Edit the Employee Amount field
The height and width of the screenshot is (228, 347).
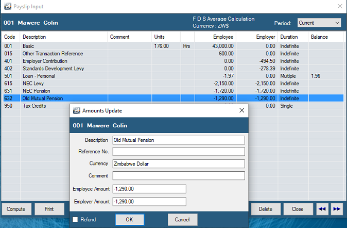tap(149, 189)
